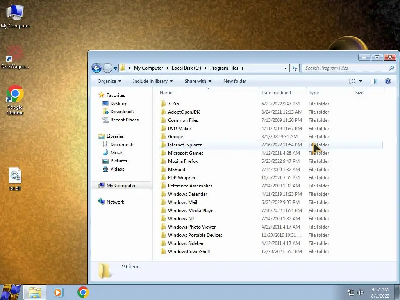This screenshot has height=300, width=400.
Task: Select Local Disk (C:) in the breadcrumb
Action: click(x=186, y=68)
